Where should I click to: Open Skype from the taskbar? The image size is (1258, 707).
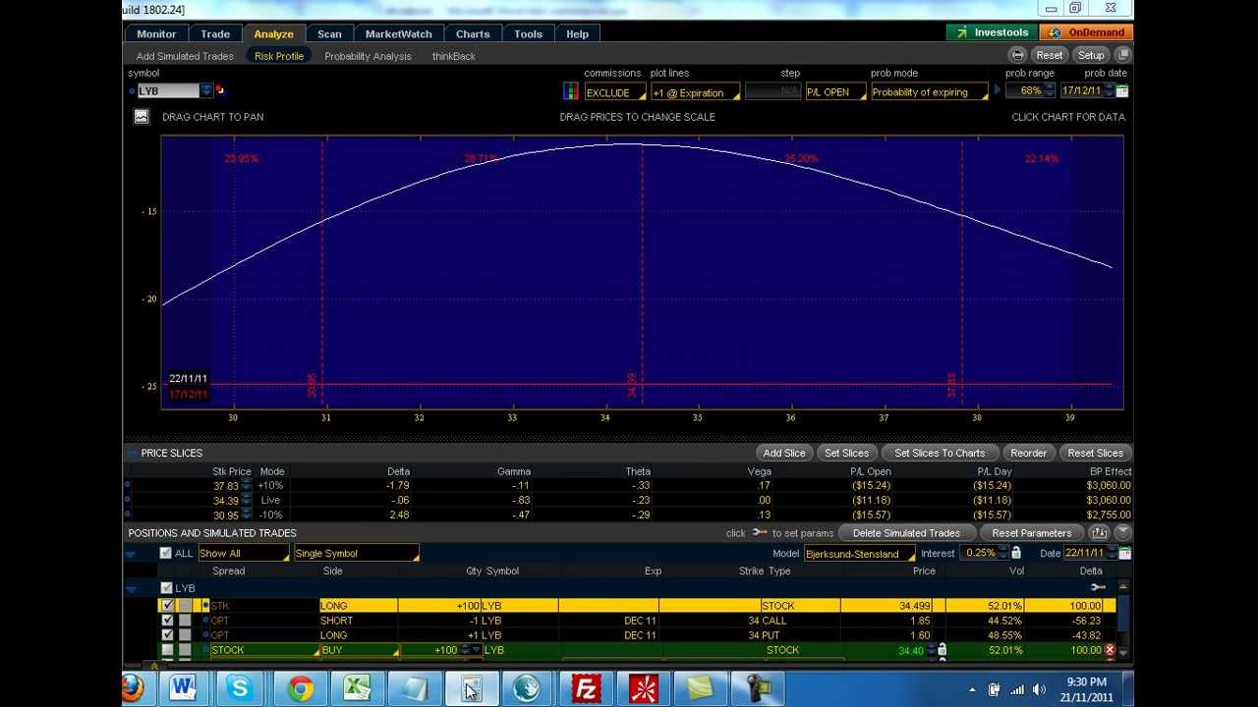[x=240, y=688]
